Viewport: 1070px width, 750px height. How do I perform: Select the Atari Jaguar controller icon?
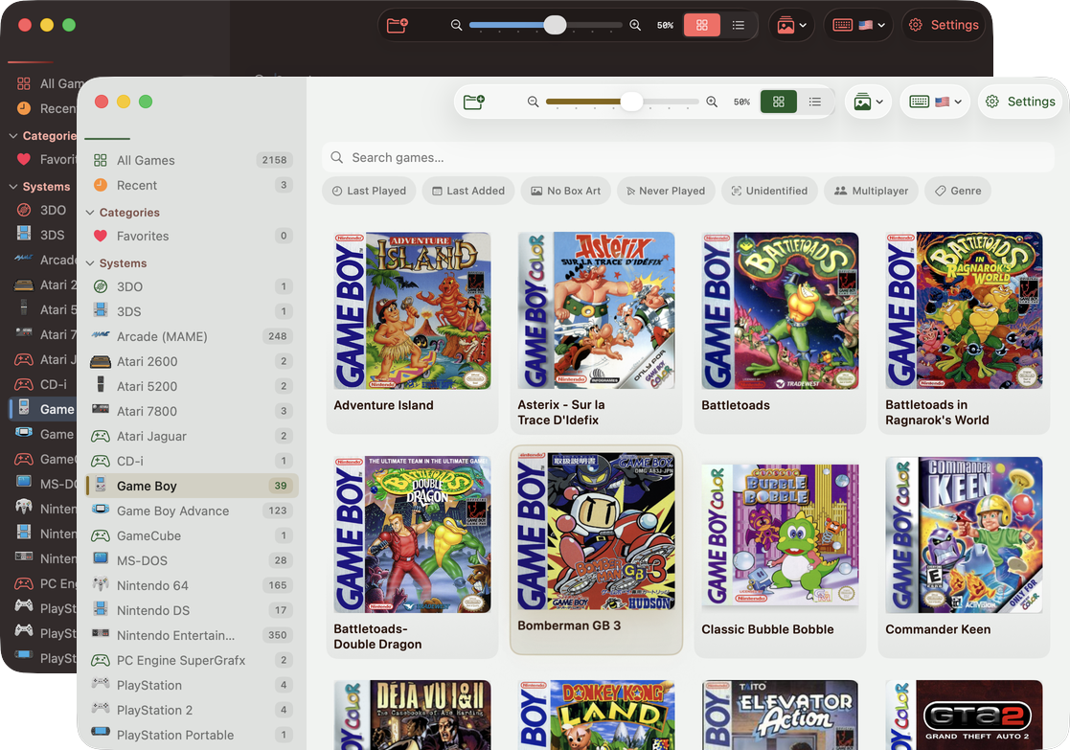point(101,436)
